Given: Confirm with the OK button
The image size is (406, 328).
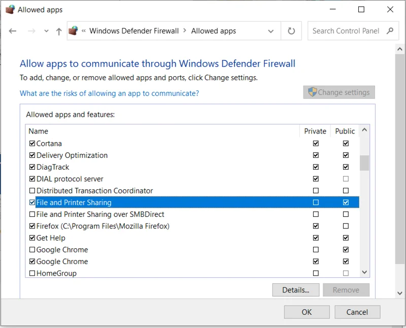Looking at the screenshot, I should tap(307, 312).
